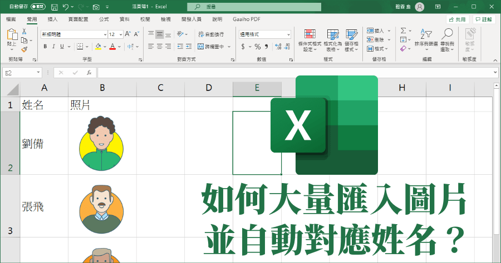
Task: Open the number format dropdown (通用格式)
Action: 288,34
